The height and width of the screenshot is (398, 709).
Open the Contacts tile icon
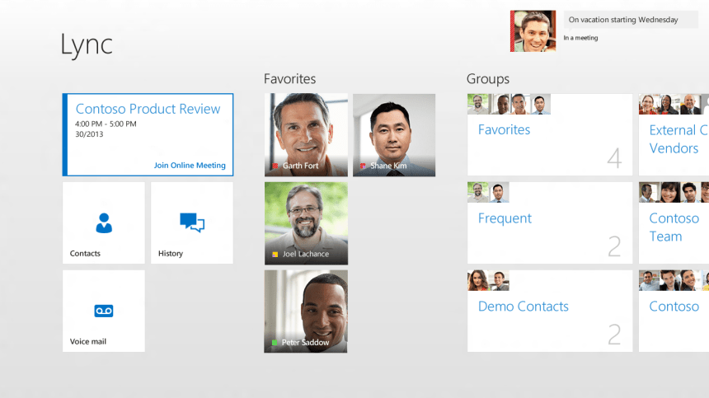click(104, 222)
